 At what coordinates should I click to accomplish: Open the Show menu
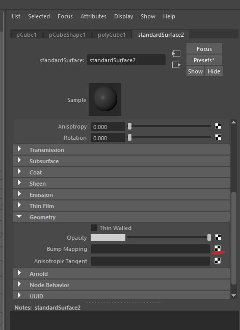coord(148,16)
